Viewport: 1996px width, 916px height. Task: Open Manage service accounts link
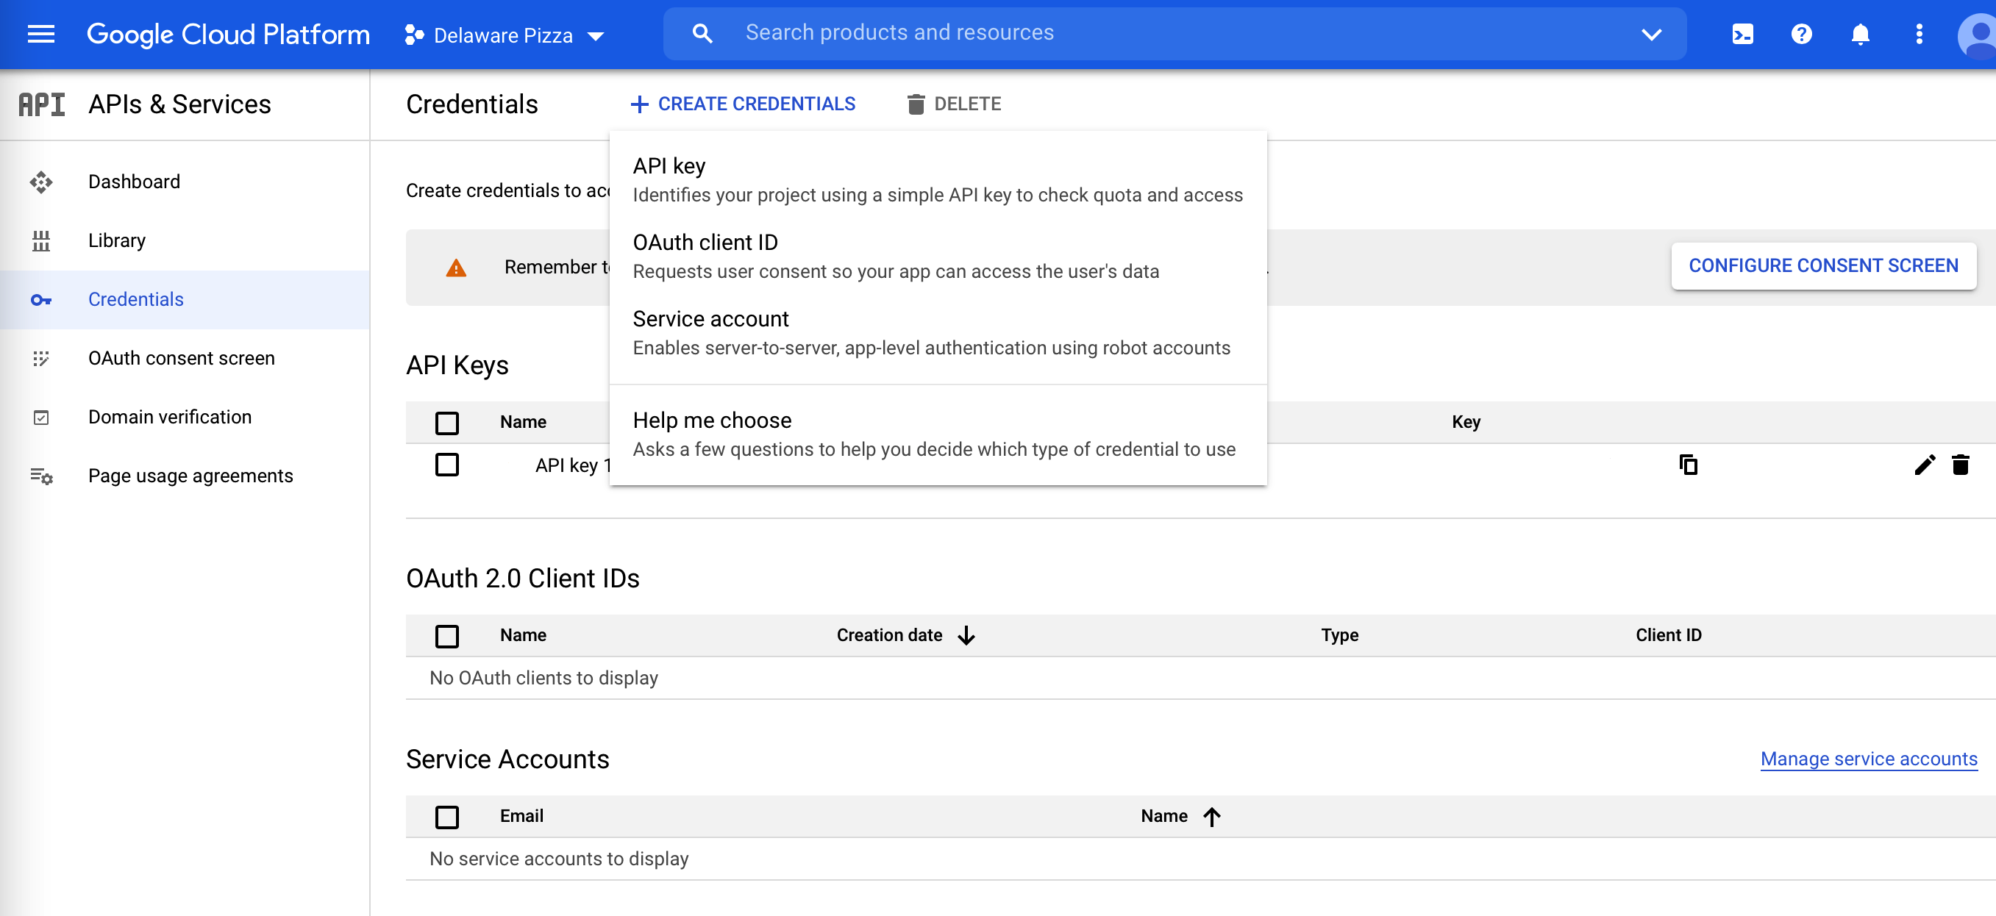pos(1868,759)
